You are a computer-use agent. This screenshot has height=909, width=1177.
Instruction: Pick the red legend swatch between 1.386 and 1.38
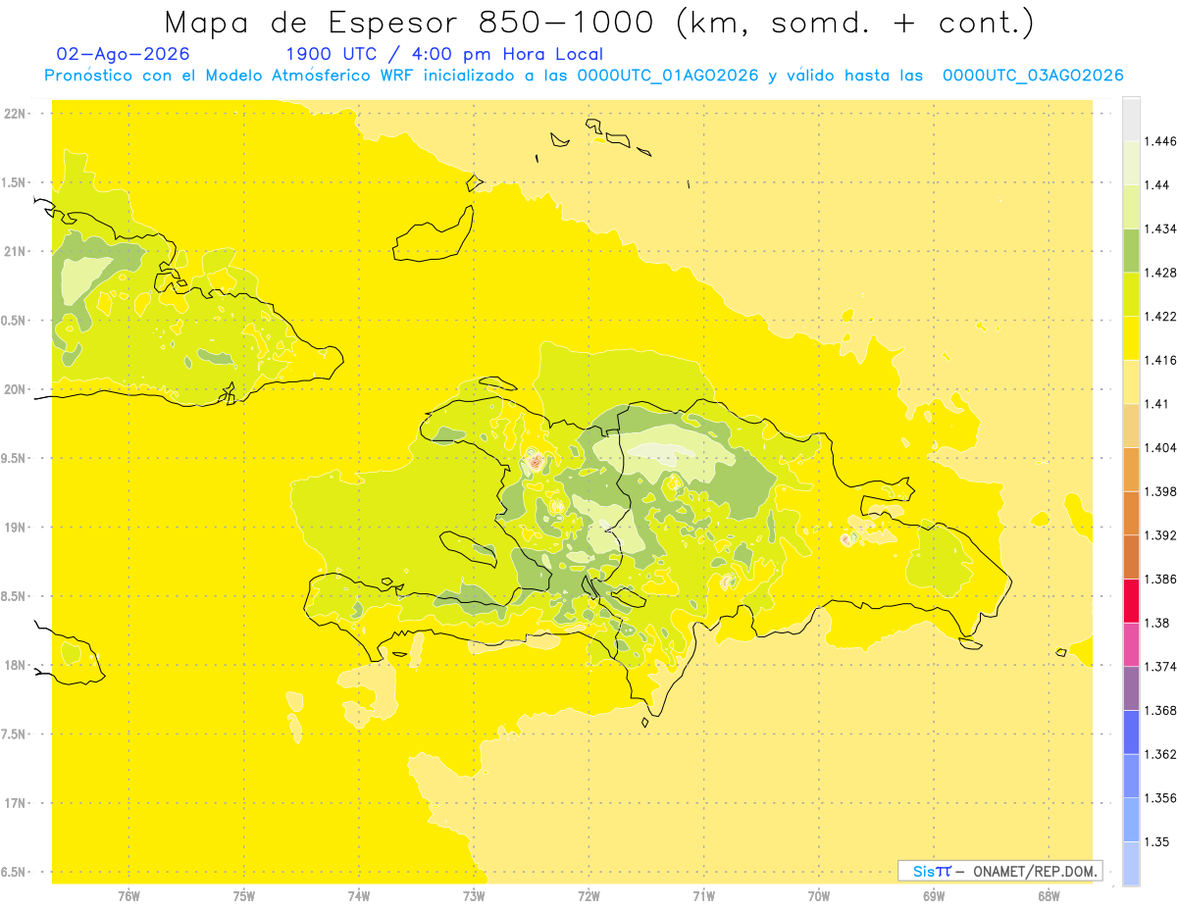1131,601
